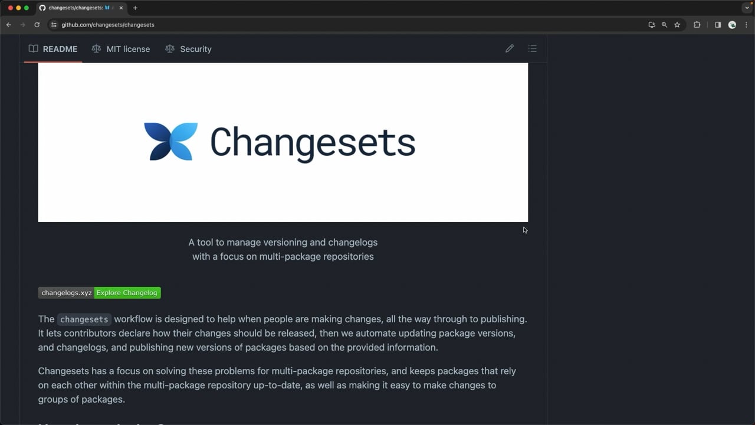Viewport: 755px width, 425px height.
Task: Open the Chrome extensions puzzle icon
Action: pyautogui.click(x=697, y=25)
